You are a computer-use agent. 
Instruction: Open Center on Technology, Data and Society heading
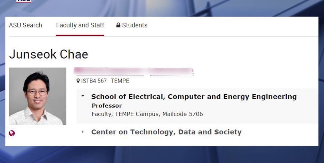tap(166, 132)
